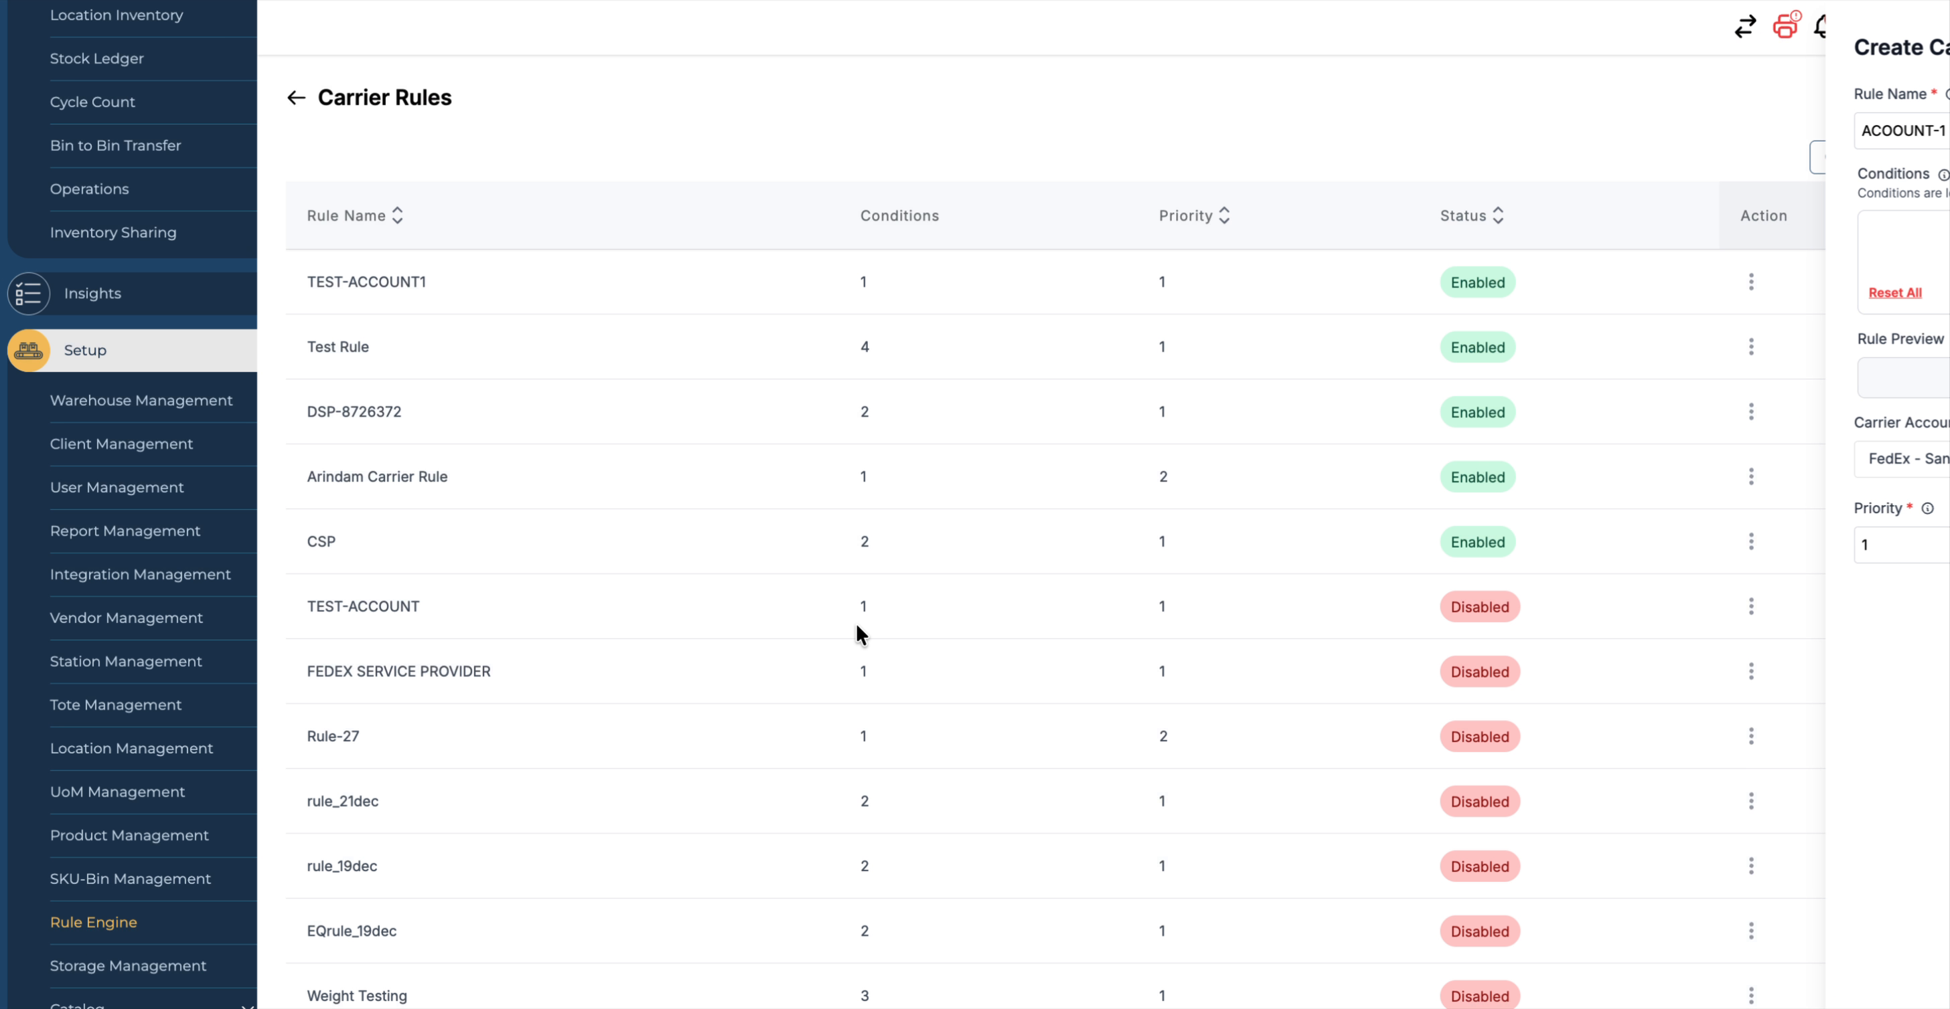Open actions menu for Test Rule row

click(x=1751, y=347)
